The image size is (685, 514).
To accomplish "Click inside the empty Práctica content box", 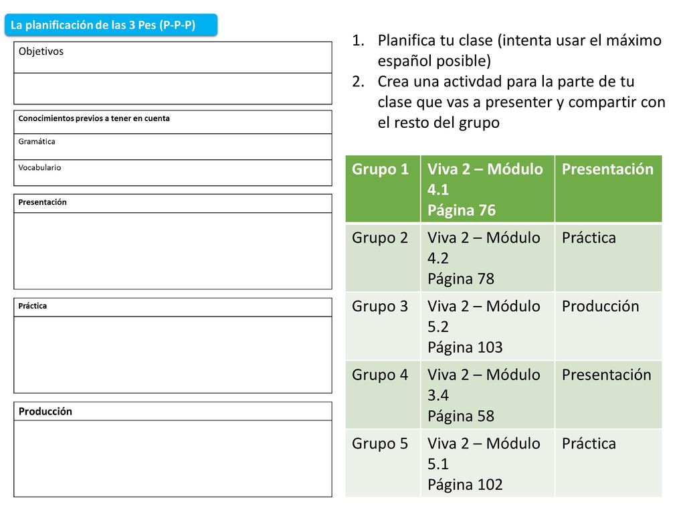I will click(173, 355).
